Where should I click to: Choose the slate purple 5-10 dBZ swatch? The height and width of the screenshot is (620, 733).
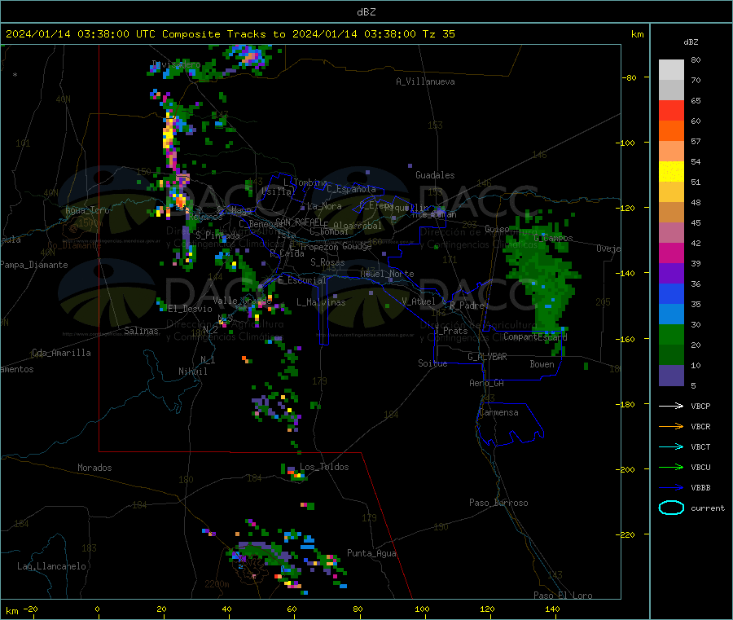click(671, 376)
